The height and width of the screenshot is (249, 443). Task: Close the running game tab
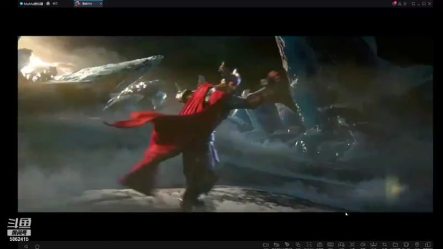click(101, 4)
